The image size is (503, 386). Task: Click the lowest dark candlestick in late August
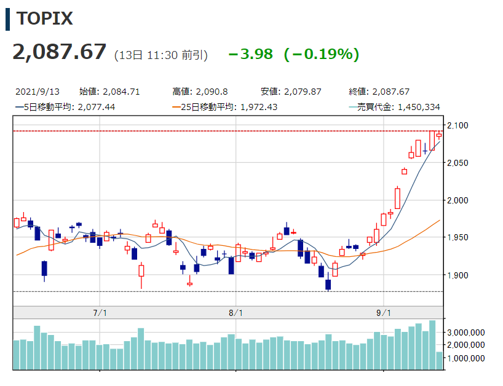click(x=328, y=283)
